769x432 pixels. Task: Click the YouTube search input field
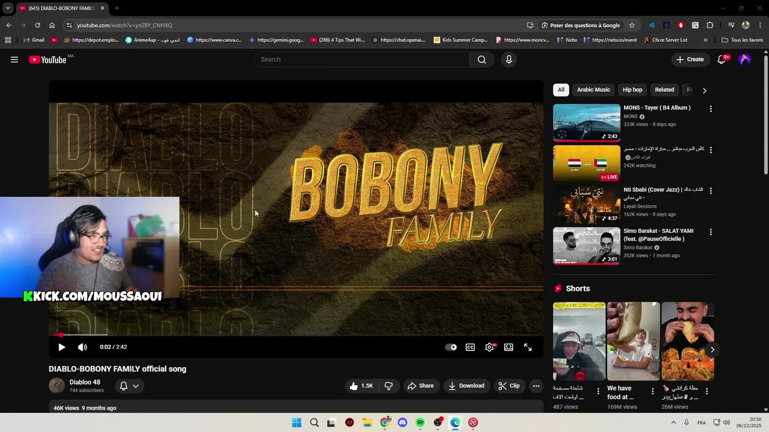coord(362,59)
